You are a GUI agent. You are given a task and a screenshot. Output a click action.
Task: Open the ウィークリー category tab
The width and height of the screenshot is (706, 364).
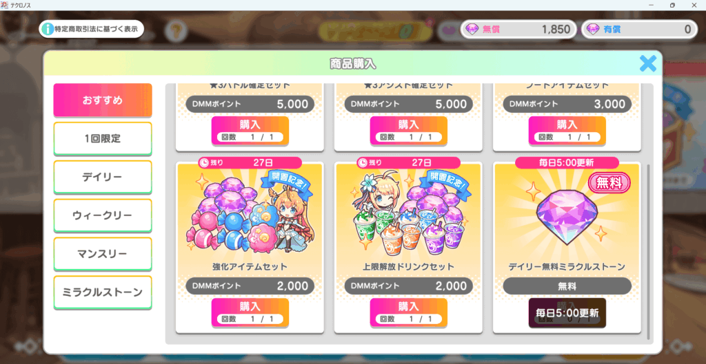tap(103, 215)
